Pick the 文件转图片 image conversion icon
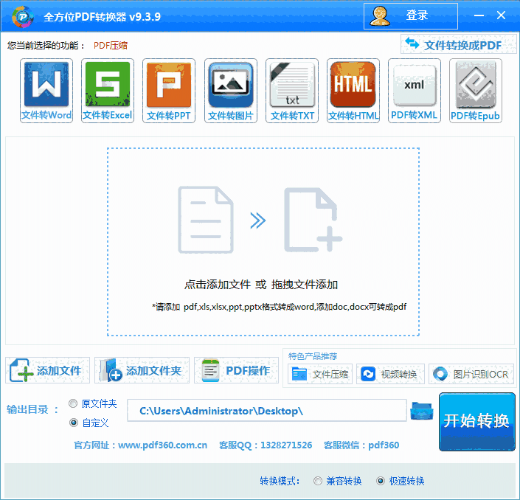This screenshot has height=500, width=520. click(x=230, y=91)
